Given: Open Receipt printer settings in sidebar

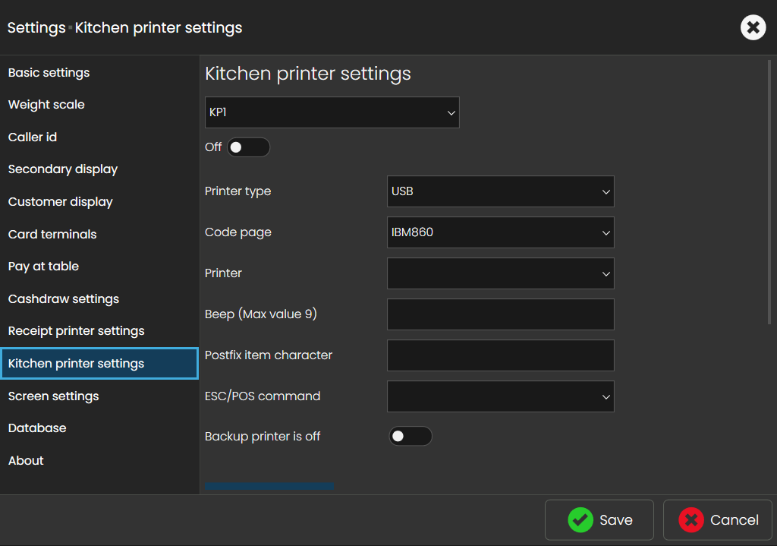Looking at the screenshot, I should [x=76, y=331].
